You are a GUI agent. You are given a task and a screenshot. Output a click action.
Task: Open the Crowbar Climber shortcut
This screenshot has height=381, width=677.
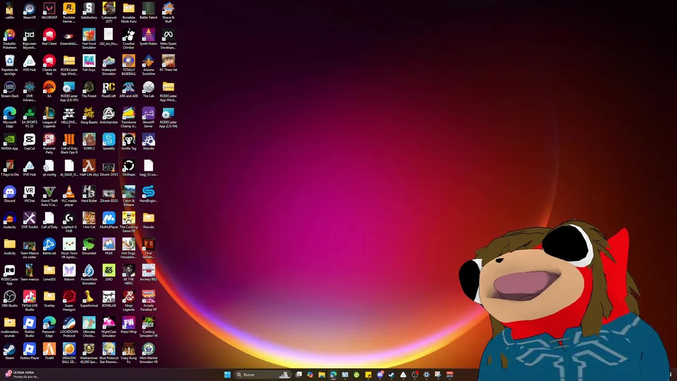coord(129,39)
